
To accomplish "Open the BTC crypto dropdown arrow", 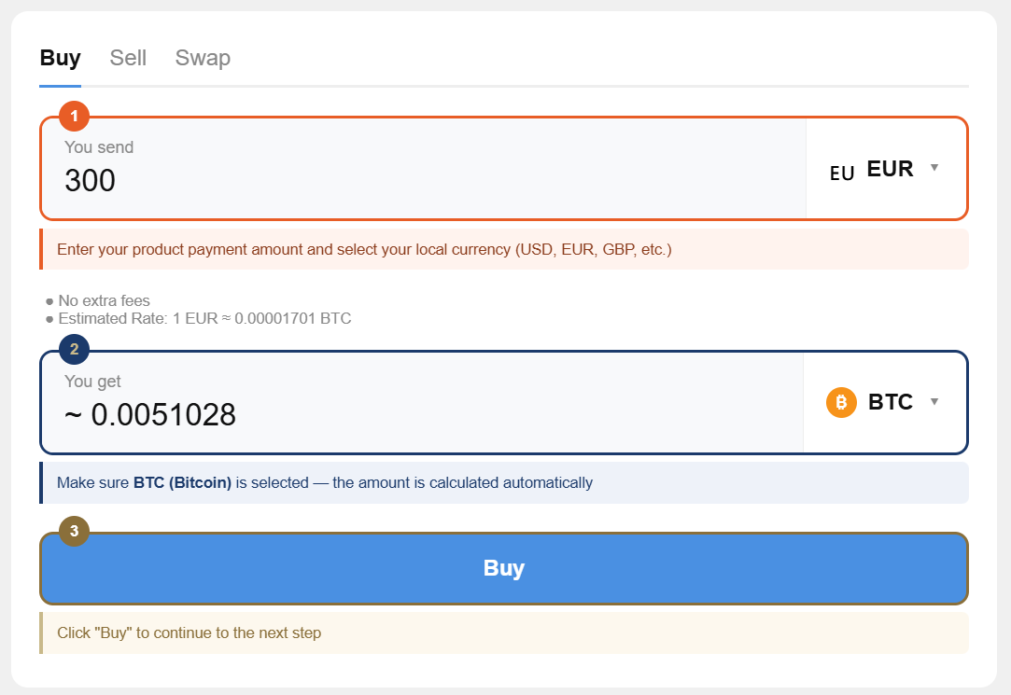I will click(934, 401).
